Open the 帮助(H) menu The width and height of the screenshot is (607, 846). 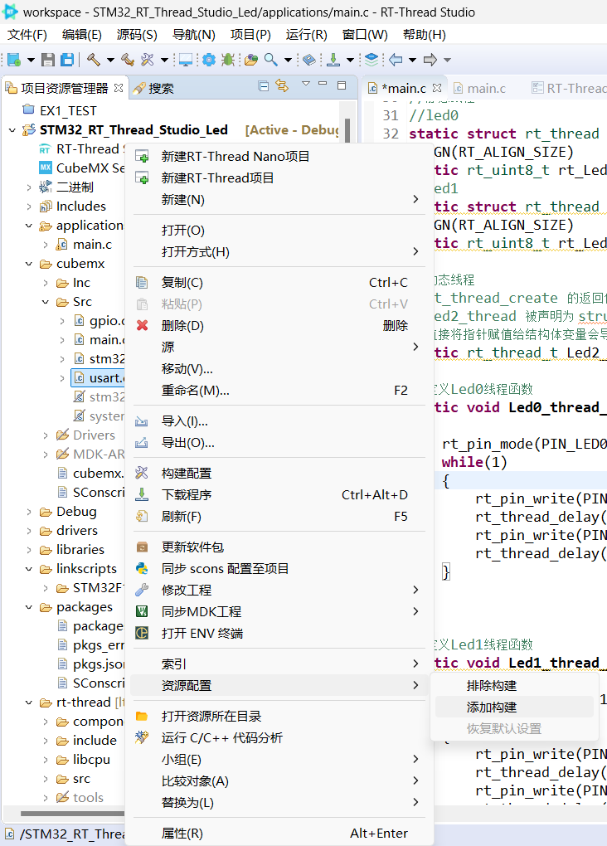[x=424, y=35]
